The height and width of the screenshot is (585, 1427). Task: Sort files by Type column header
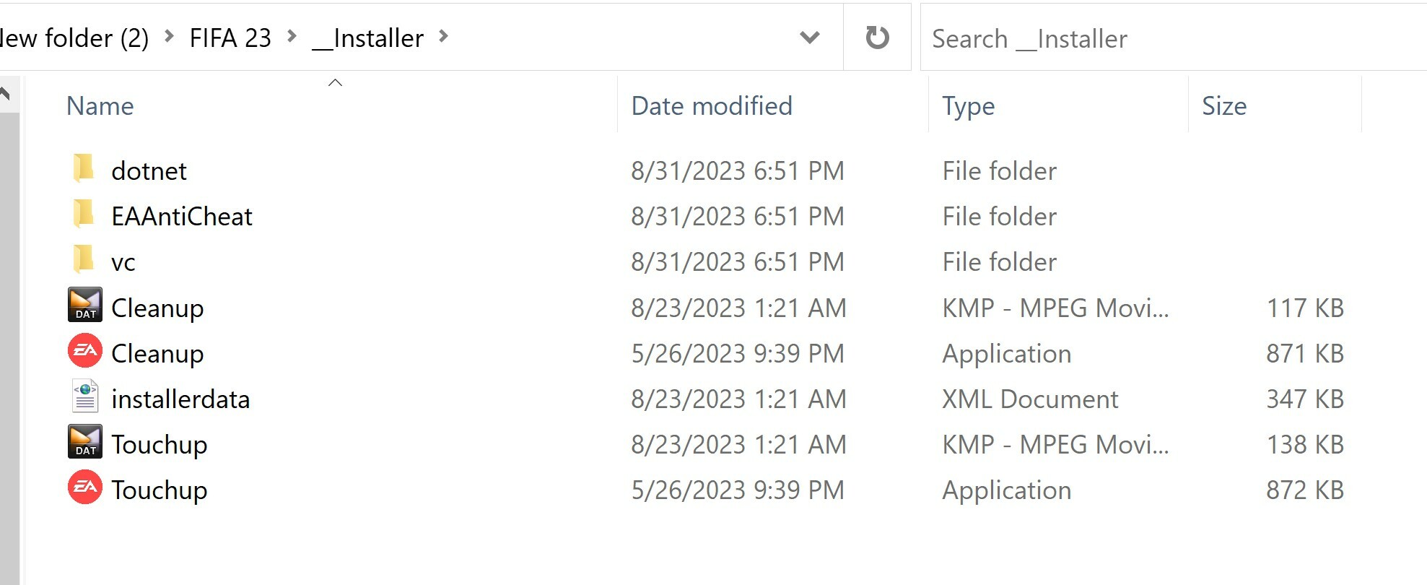point(969,106)
